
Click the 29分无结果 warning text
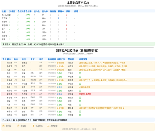point(85,87)
